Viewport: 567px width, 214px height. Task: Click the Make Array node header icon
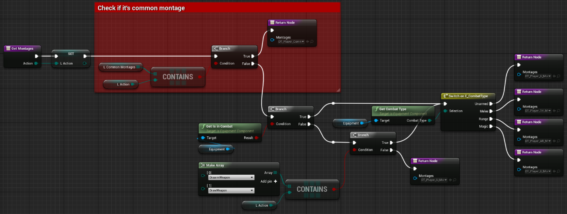coord(202,165)
